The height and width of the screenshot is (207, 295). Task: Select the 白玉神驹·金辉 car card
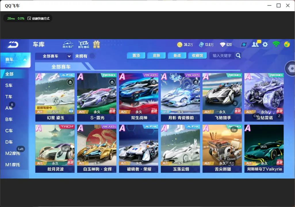[x=97, y=149]
